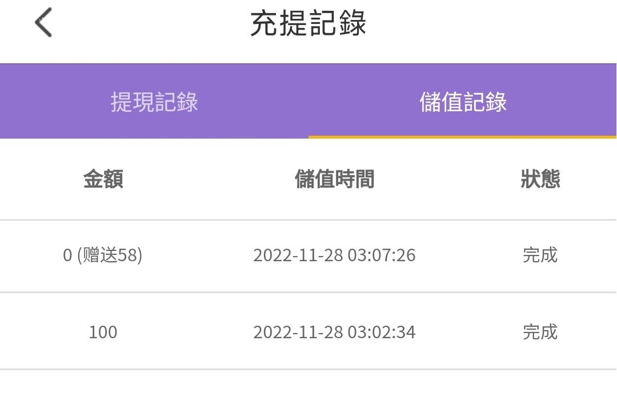Click the divider between the two records
The width and height of the screenshot is (617, 393).
click(308, 292)
